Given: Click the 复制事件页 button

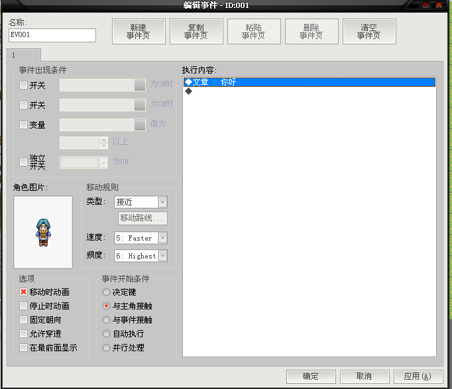Looking at the screenshot, I should (196, 32).
